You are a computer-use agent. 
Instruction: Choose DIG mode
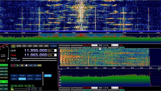46,46
